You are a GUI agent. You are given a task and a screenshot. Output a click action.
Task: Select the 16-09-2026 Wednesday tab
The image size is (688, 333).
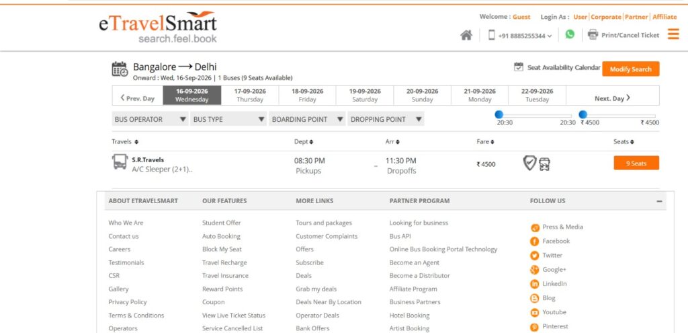click(x=191, y=96)
